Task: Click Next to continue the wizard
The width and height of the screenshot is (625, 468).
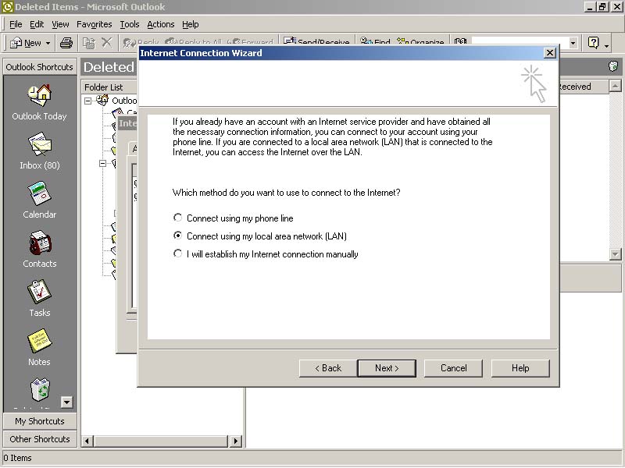Action: [387, 368]
